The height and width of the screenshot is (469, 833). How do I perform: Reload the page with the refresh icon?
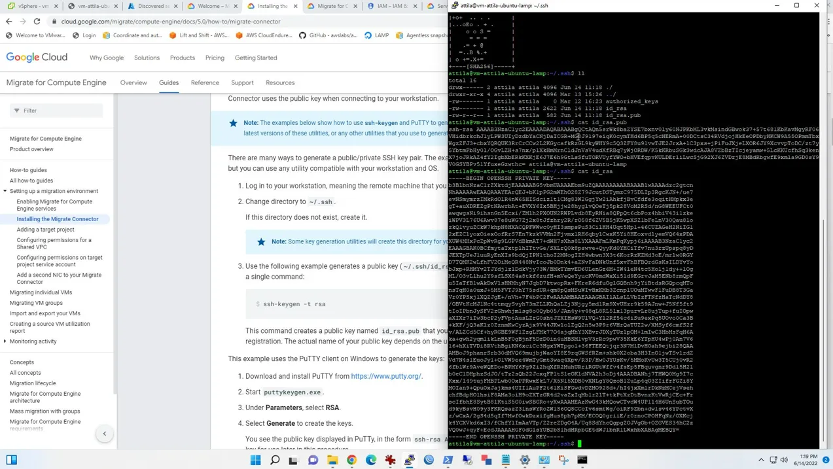click(x=37, y=21)
